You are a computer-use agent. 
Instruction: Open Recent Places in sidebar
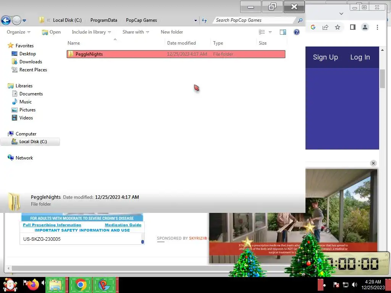33,70
